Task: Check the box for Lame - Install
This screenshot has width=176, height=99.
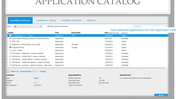Action: tap(7, 50)
